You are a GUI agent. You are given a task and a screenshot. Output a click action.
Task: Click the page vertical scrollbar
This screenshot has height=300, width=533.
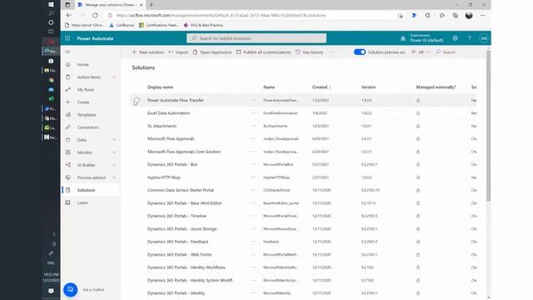(x=489, y=126)
